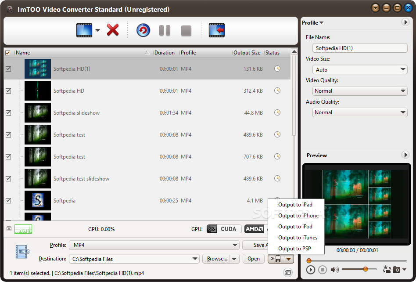The image size is (416, 282).
Task: Click the Browse... button
Action: tap(217, 259)
